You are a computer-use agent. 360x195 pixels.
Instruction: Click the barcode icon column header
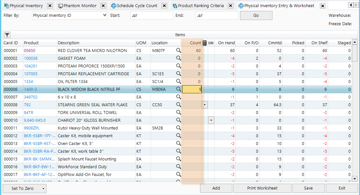(211, 43)
